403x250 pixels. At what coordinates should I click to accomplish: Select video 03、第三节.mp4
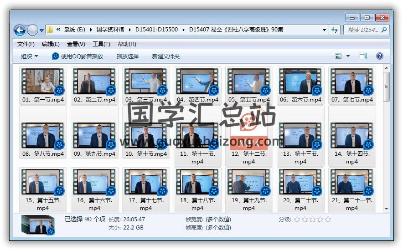(x=146, y=86)
